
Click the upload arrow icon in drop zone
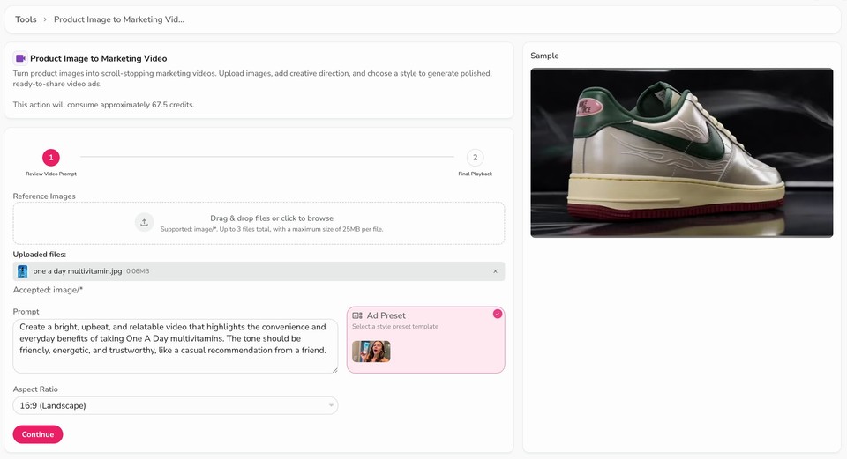point(145,222)
